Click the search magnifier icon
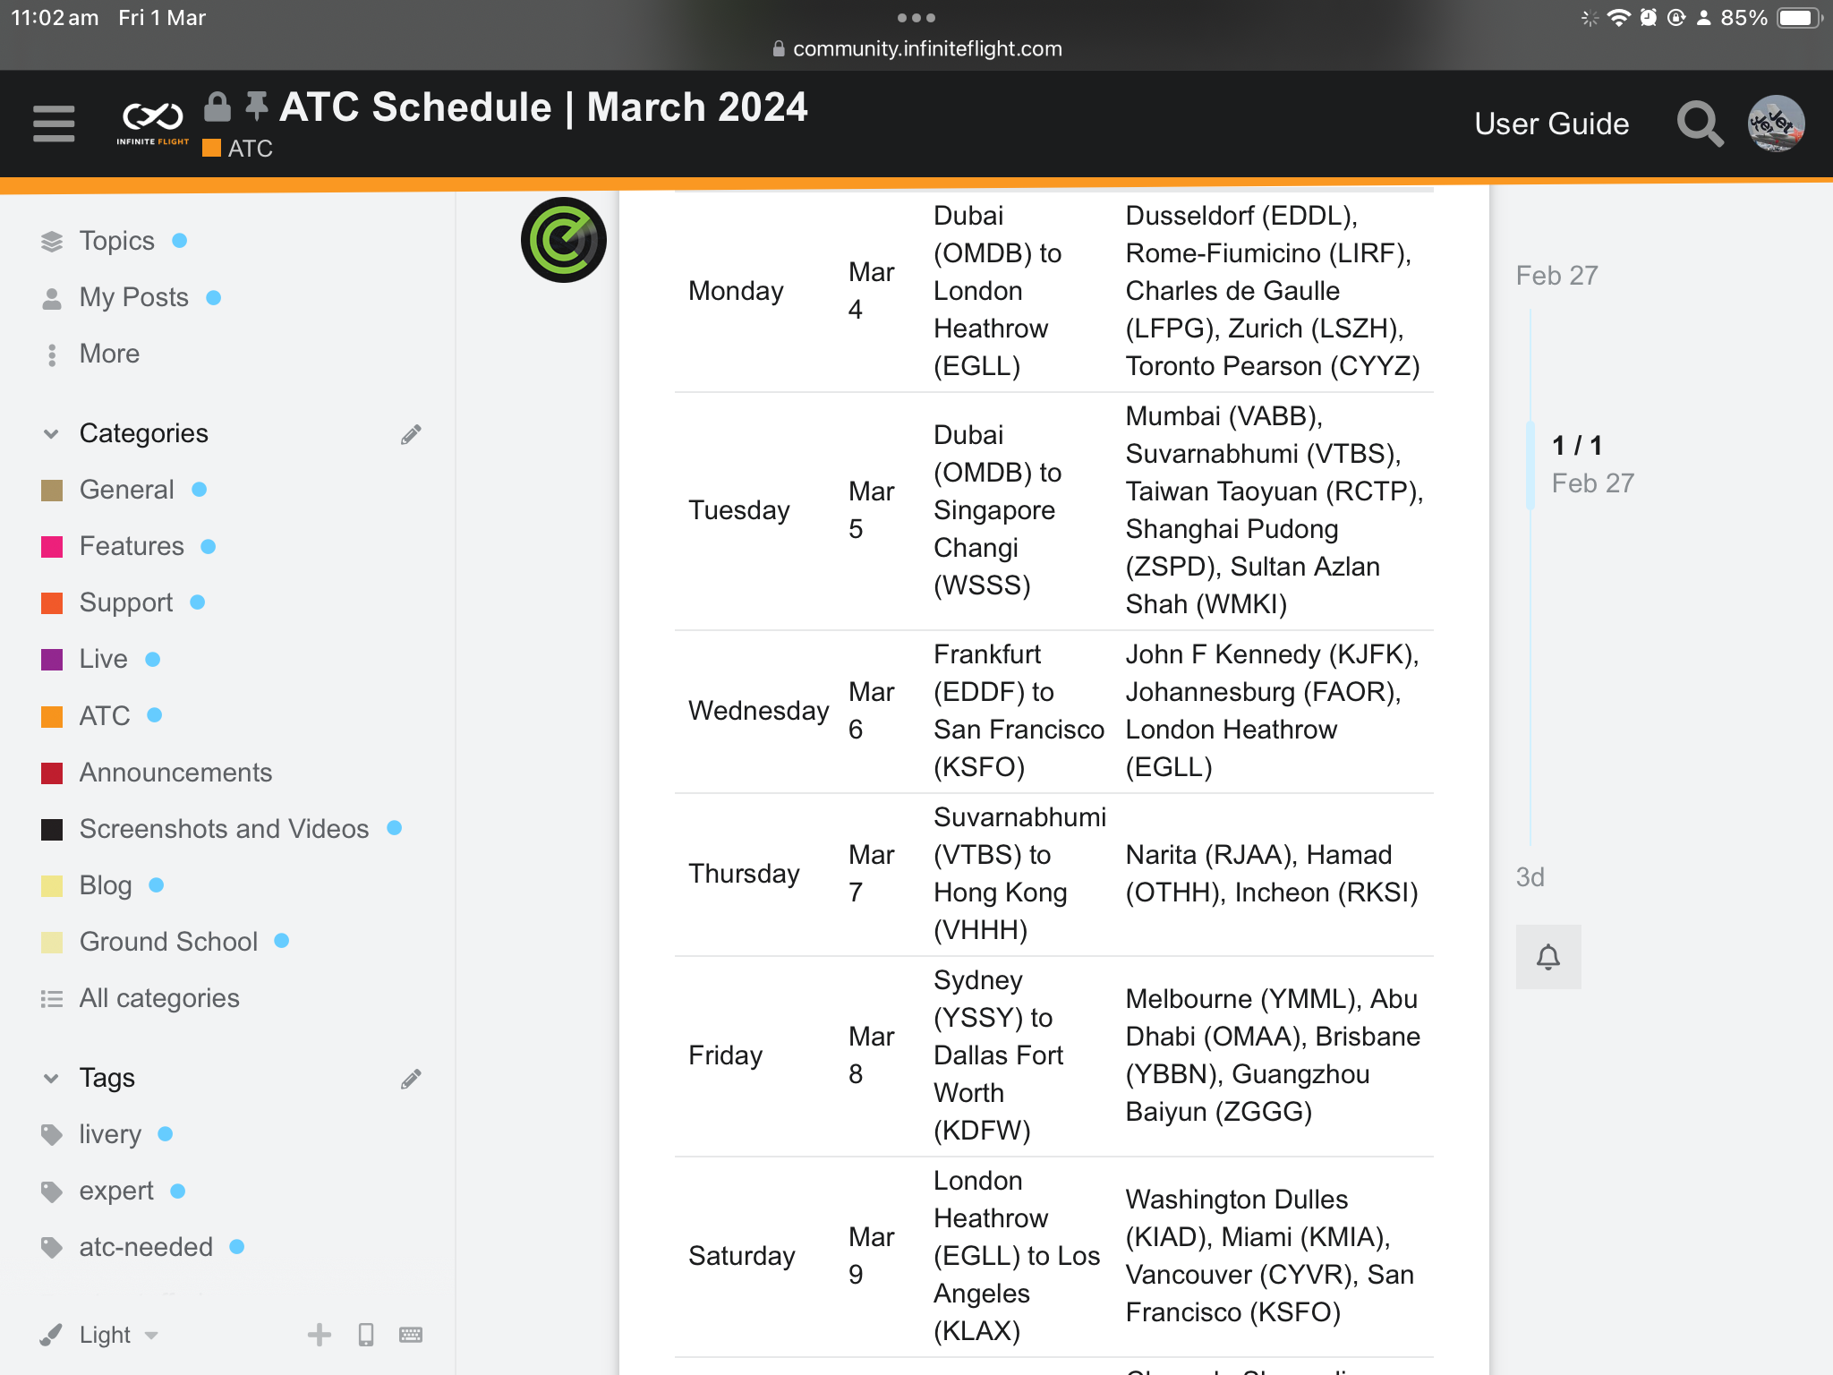This screenshot has width=1833, height=1375. coord(1699,124)
